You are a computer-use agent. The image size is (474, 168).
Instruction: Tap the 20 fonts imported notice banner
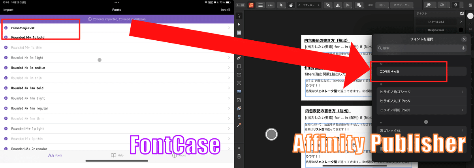point(117,19)
